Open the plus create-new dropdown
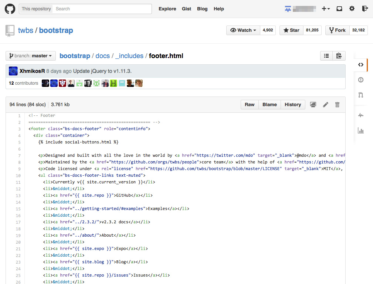This screenshot has height=284, width=373. pos(326,9)
